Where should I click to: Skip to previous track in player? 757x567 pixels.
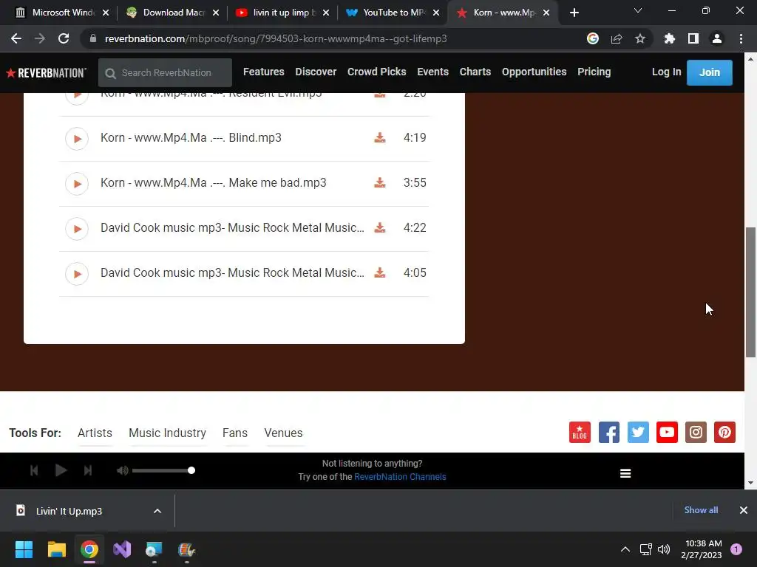coord(34,470)
